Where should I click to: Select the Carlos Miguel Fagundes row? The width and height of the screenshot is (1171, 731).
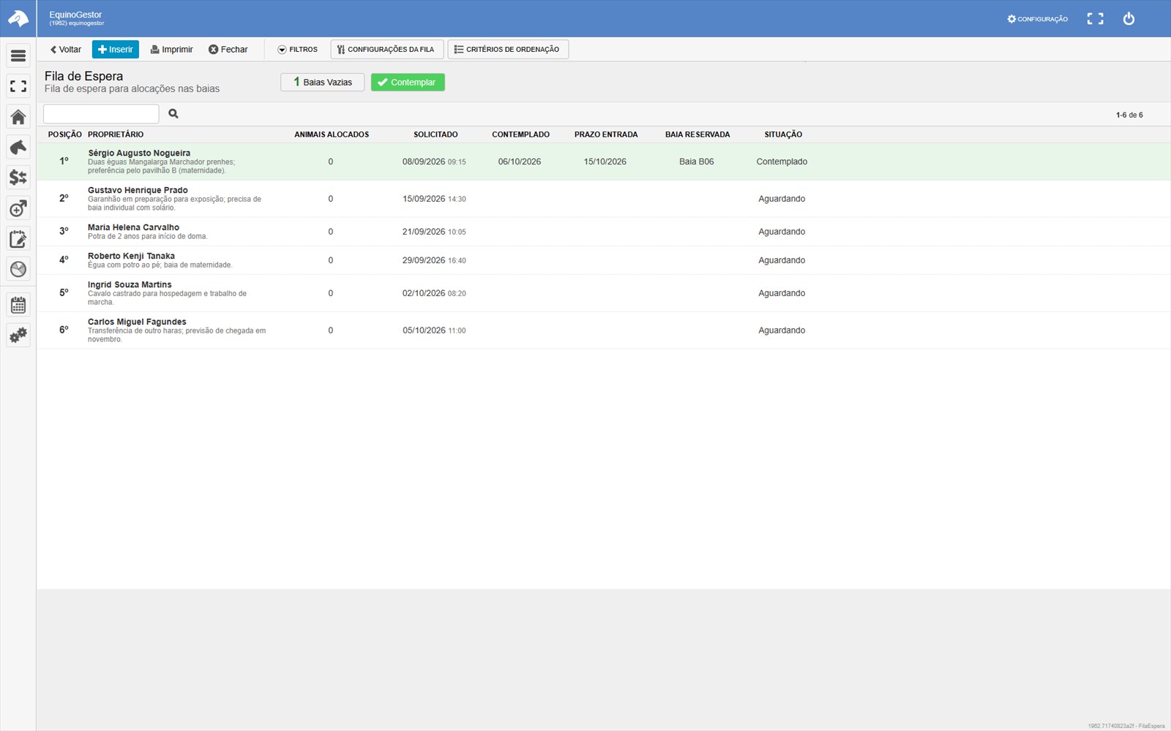604,330
